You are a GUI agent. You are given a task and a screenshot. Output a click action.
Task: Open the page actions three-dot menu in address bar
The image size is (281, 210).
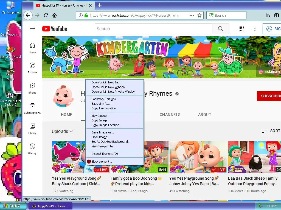pyautogui.click(x=192, y=15)
